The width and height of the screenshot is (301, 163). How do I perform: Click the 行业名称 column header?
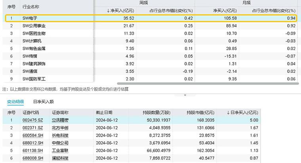point(31,7)
